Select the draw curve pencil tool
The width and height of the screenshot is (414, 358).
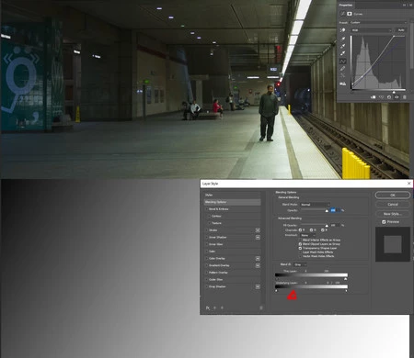point(342,68)
